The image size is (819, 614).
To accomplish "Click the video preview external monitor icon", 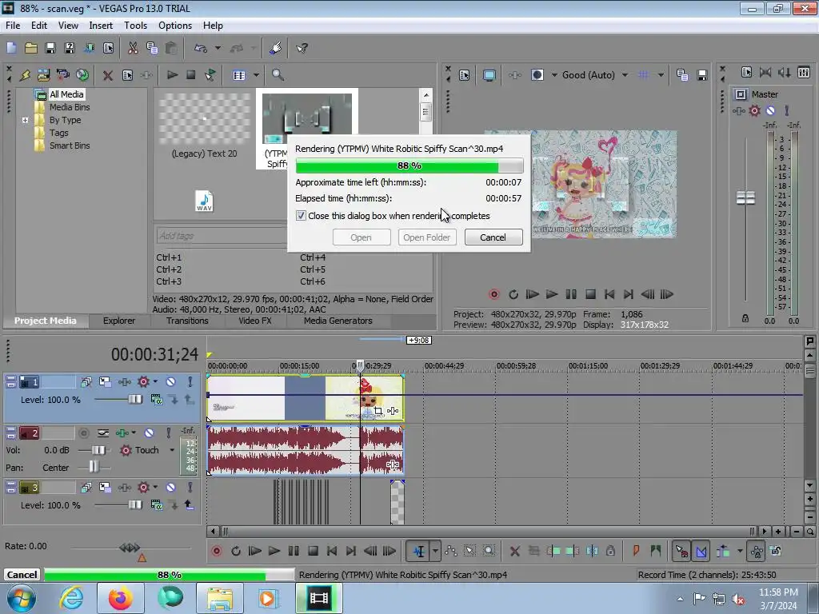I will coord(489,75).
